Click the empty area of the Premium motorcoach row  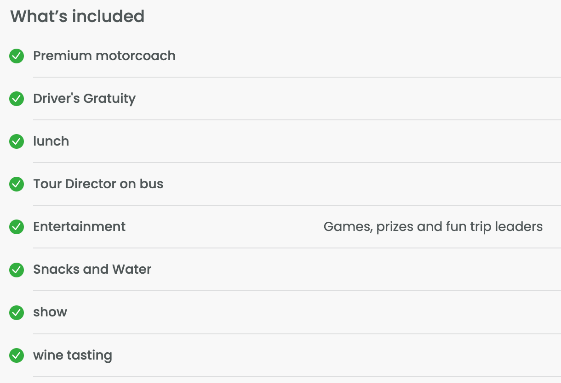(368, 56)
